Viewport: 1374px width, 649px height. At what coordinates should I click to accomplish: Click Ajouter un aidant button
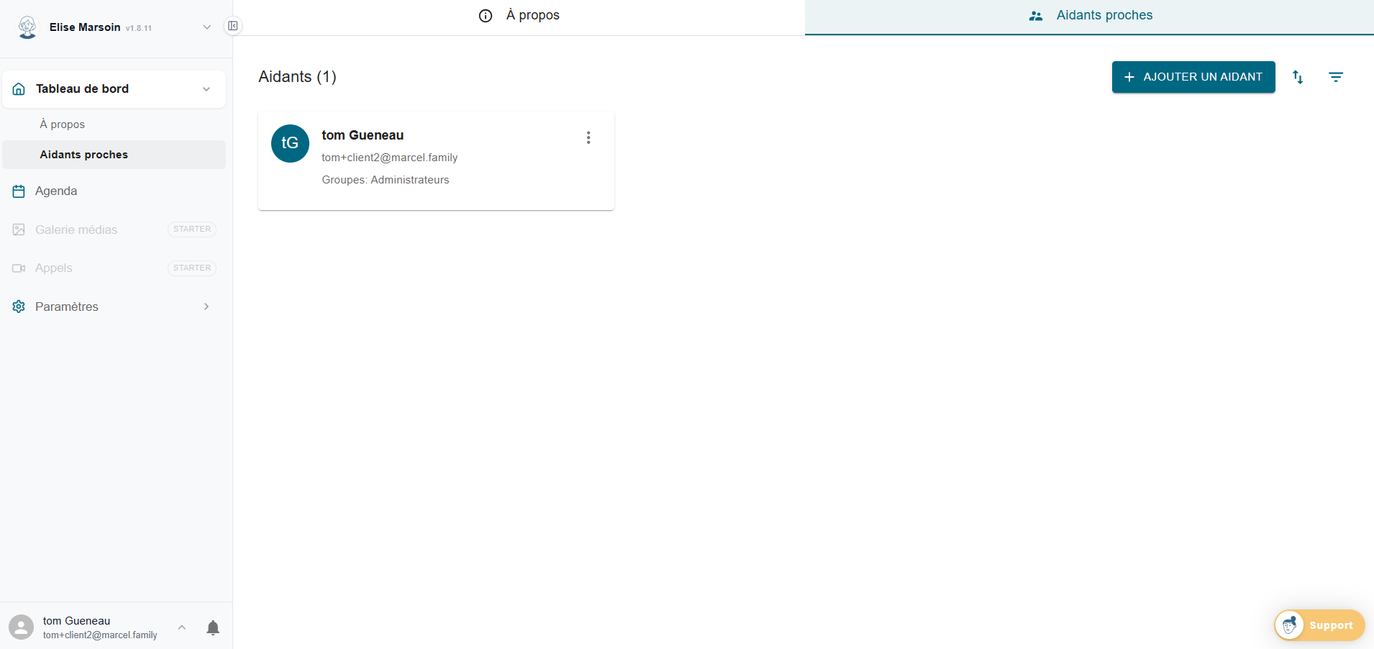coord(1193,77)
